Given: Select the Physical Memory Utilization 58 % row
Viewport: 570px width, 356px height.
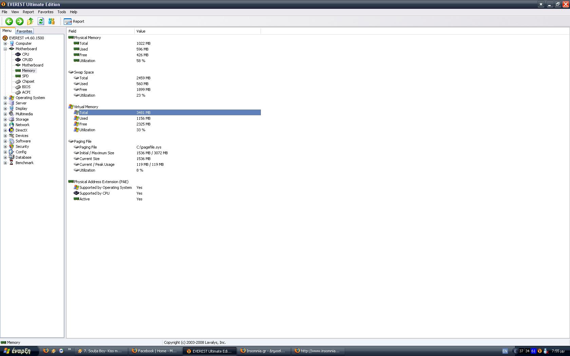Looking at the screenshot, I should [x=164, y=61].
